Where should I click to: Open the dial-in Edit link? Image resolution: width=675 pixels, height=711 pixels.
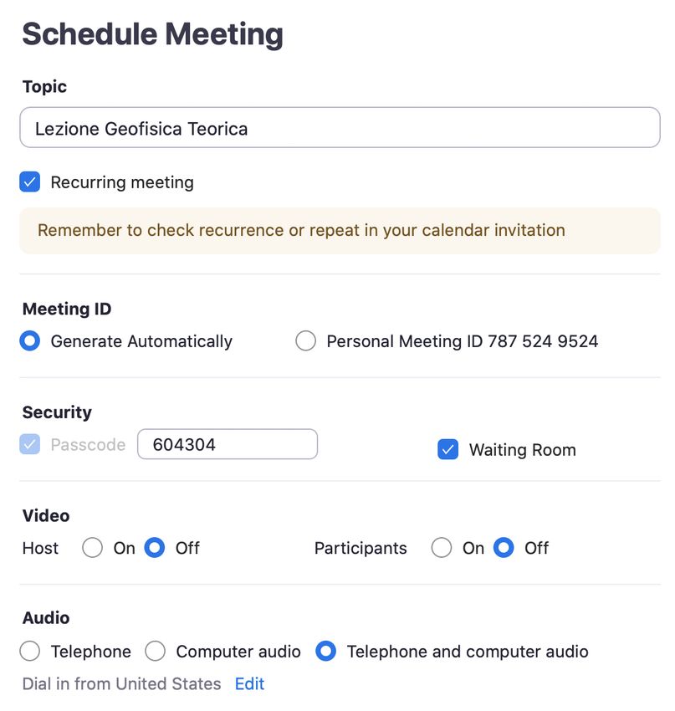point(249,683)
